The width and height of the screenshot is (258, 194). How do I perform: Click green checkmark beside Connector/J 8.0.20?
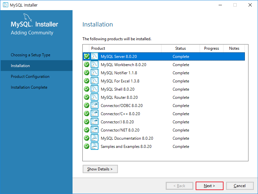click(x=87, y=122)
